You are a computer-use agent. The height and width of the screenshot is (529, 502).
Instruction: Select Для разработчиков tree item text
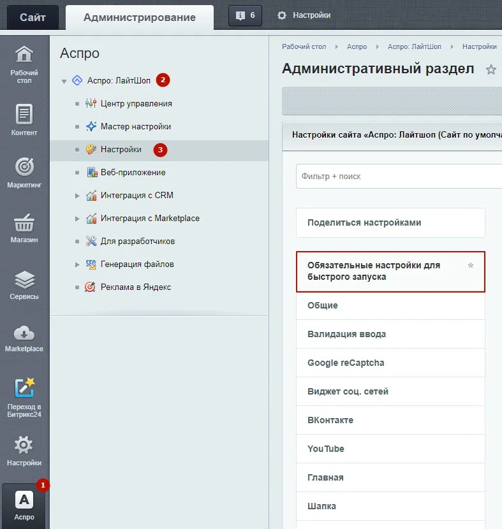pos(138,241)
